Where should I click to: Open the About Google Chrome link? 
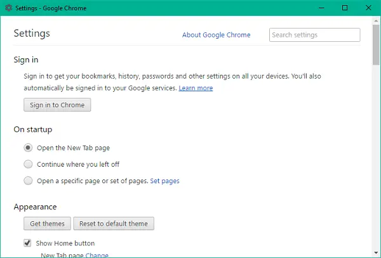[x=217, y=35]
